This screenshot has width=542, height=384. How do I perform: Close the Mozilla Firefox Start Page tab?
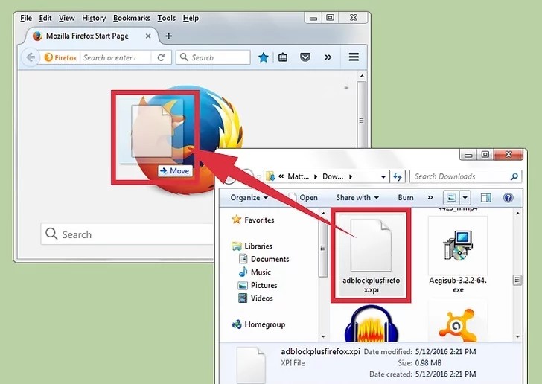[148, 36]
